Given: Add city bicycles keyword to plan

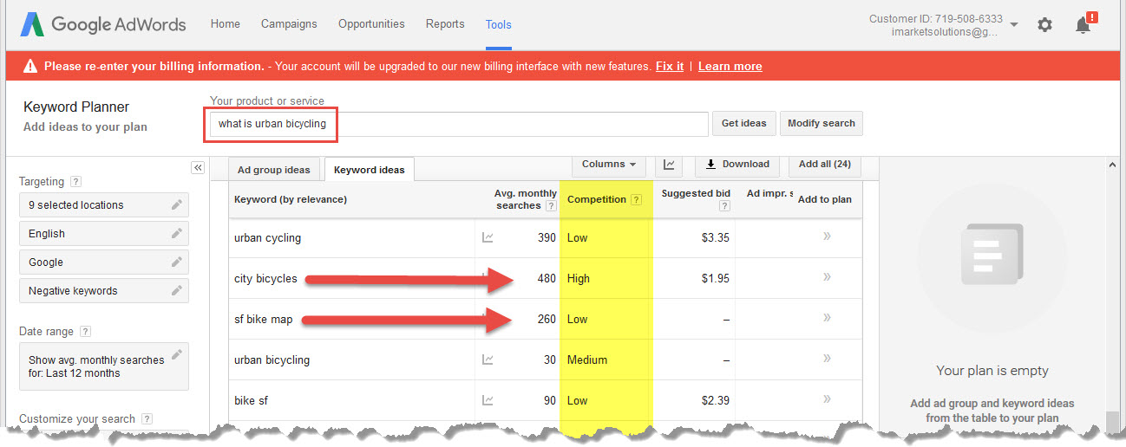Looking at the screenshot, I should point(826,277).
